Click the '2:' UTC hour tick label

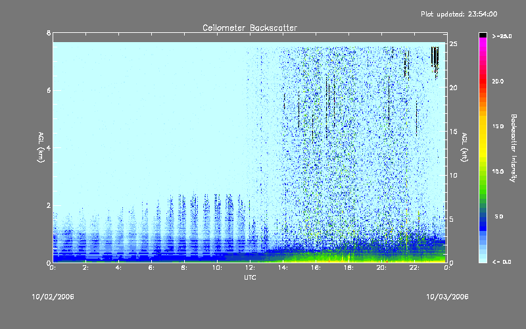pyautogui.click(x=86, y=268)
